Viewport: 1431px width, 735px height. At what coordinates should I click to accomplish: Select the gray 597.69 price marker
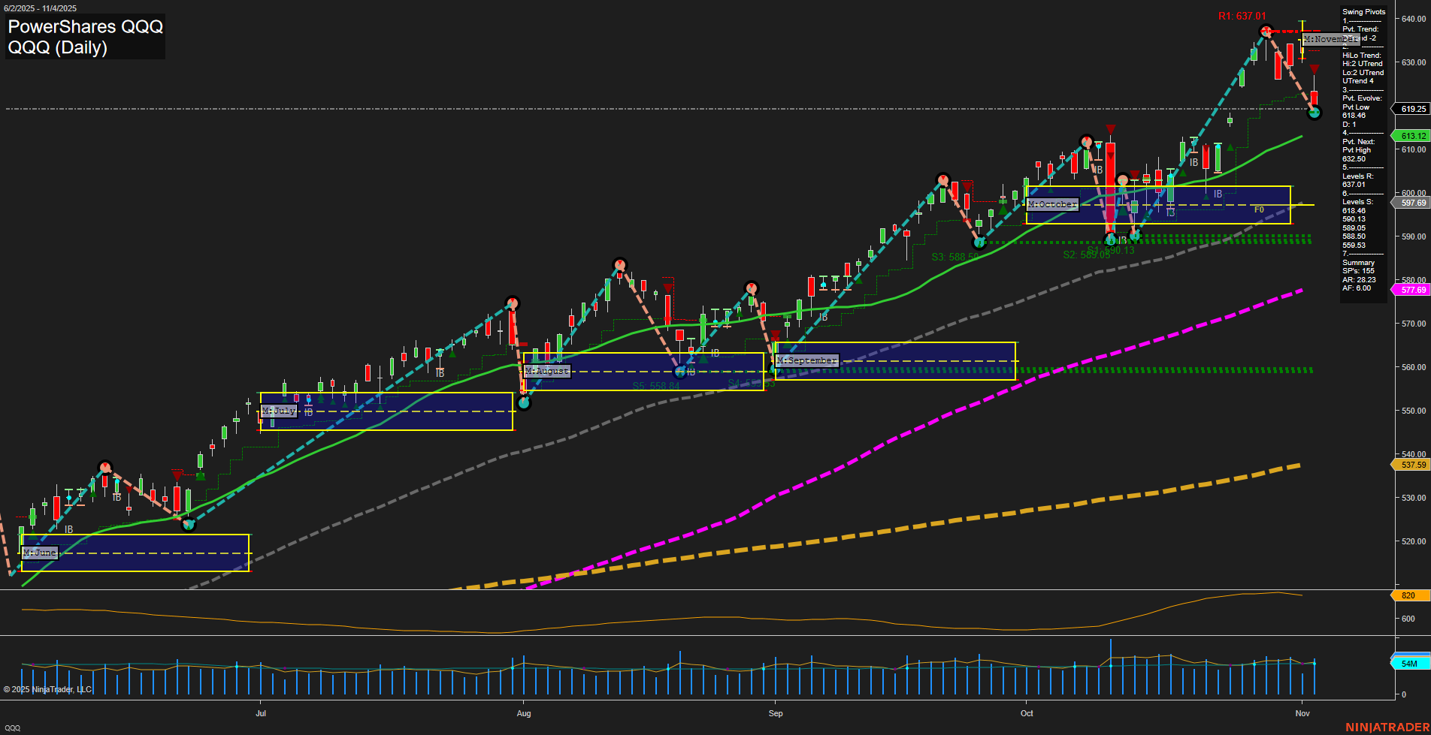pos(1412,203)
